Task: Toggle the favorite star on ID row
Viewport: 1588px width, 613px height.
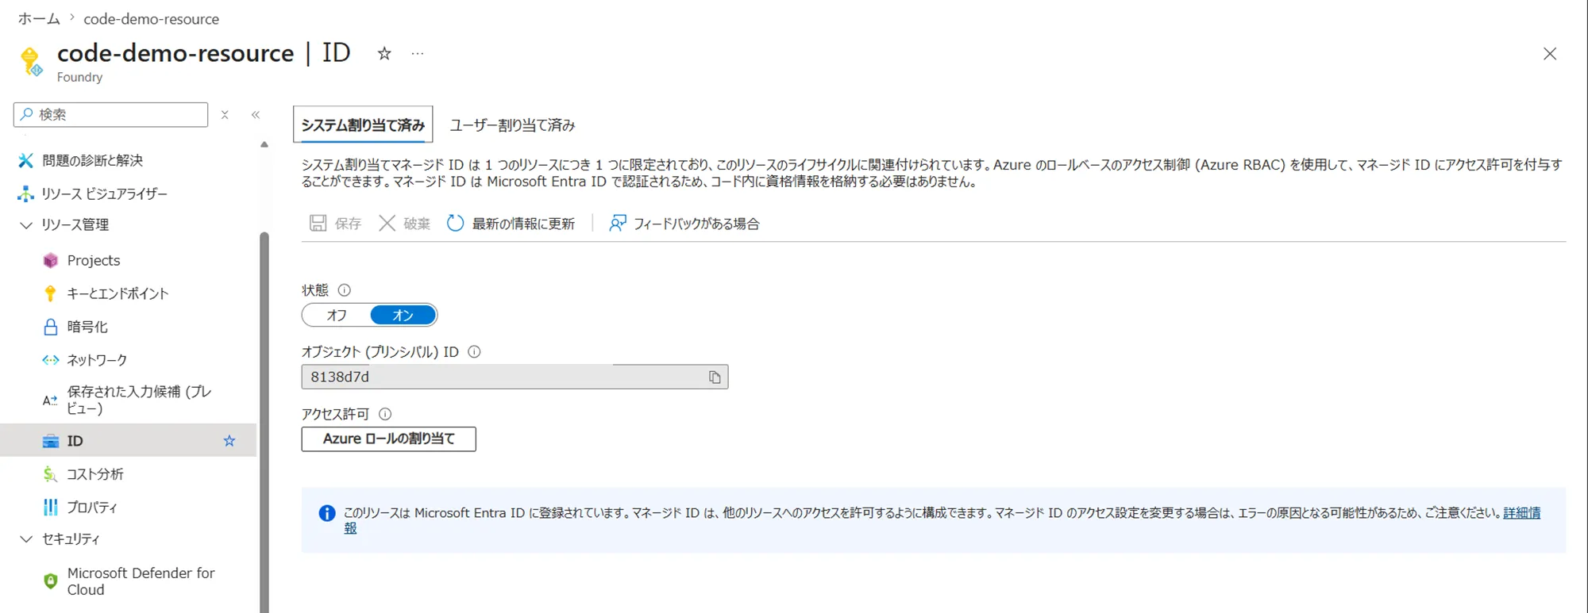Action: 229,441
